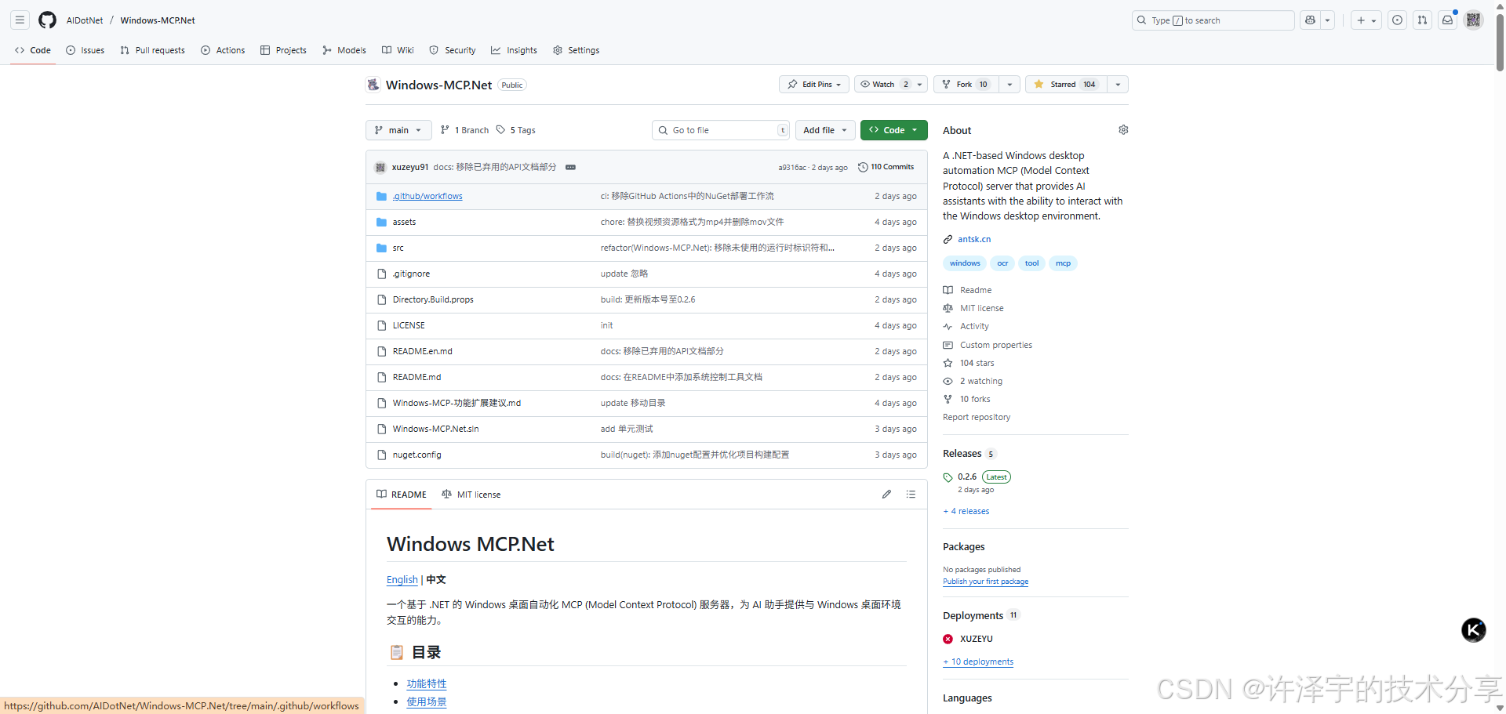Expand the starred lists arrow
Viewport: 1506px width, 714px height.
pyautogui.click(x=1118, y=85)
